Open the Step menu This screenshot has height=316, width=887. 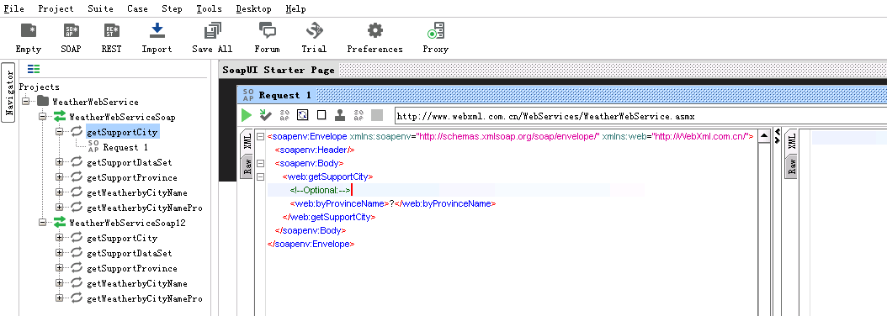(172, 8)
